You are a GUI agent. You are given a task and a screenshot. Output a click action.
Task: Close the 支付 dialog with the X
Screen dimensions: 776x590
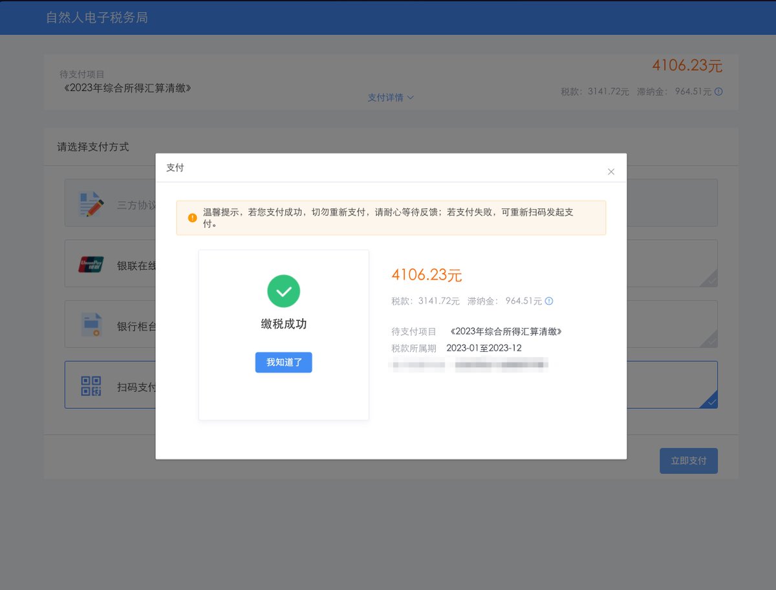pyautogui.click(x=611, y=171)
